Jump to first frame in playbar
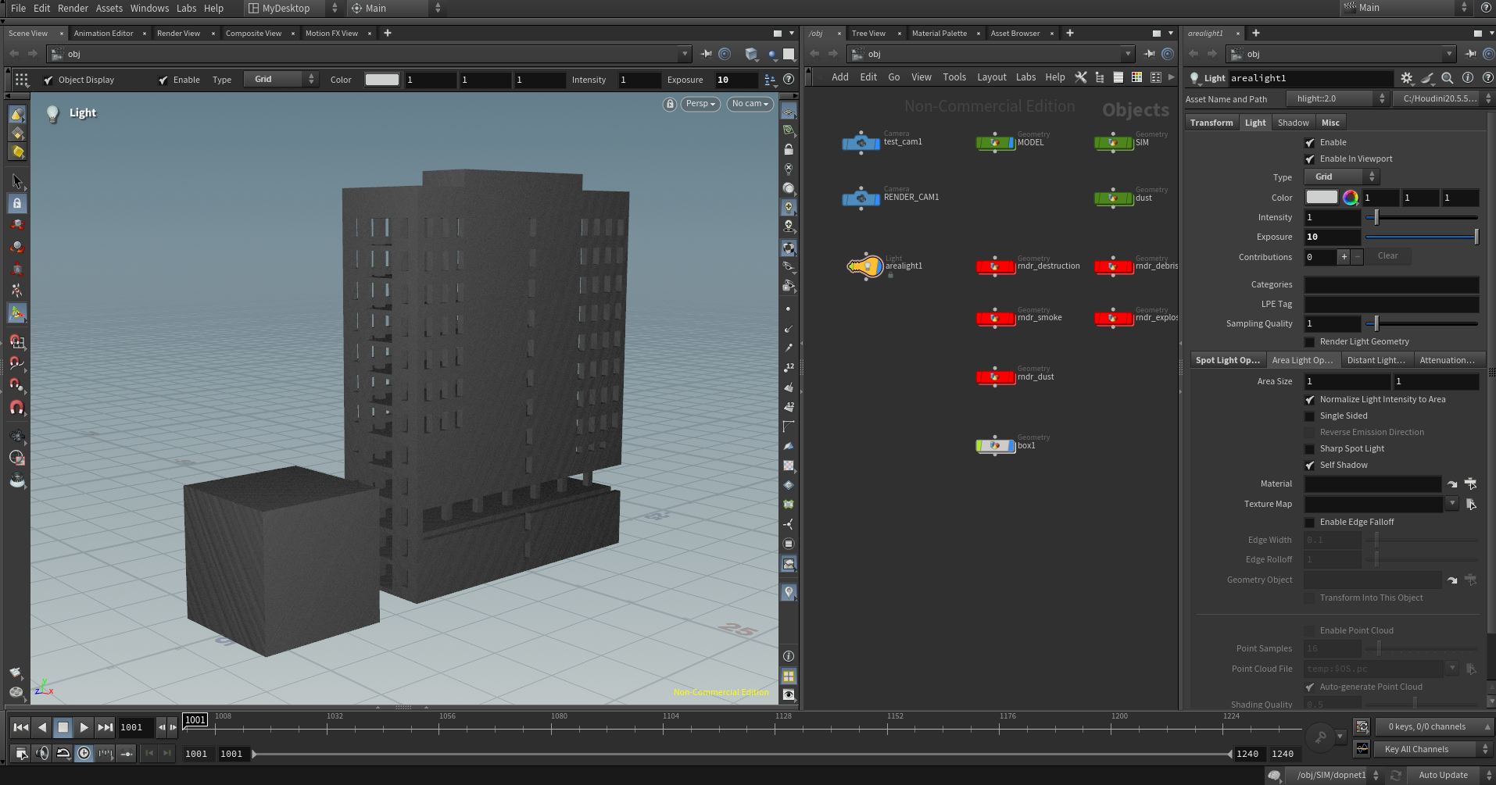Screen dimensions: 1496x785 coord(21,727)
